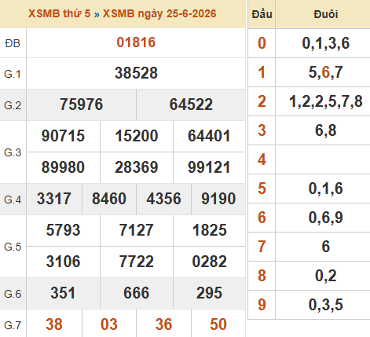Select the special prize number 01816

coord(136,42)
